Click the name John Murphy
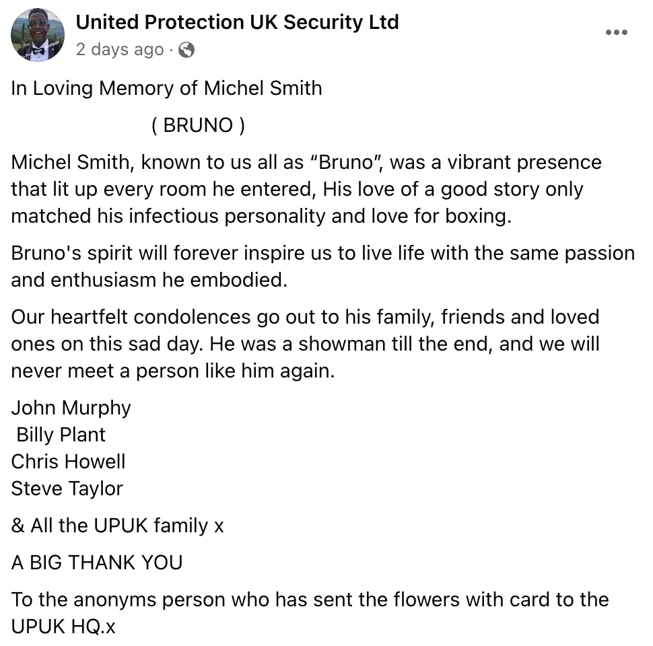Screen dimensions: 653x646 [x=71, y=408]
